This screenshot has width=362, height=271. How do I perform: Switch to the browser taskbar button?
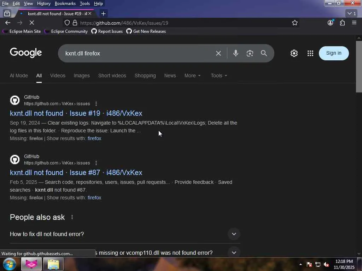pyautogui.click(x=31, y=264)
